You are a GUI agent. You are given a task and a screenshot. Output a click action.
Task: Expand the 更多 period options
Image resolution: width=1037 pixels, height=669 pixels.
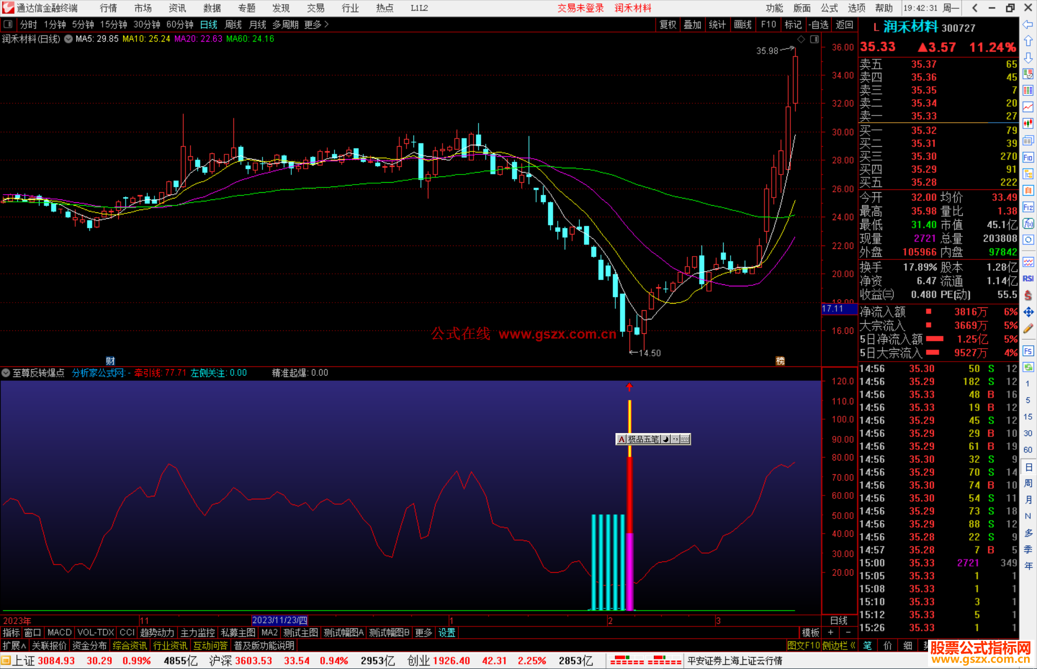pos(316,24)
